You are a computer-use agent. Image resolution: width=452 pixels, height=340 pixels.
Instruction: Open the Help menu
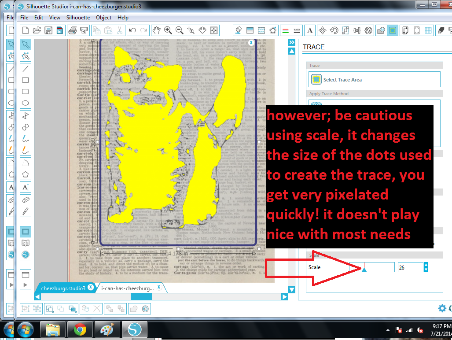123,18
